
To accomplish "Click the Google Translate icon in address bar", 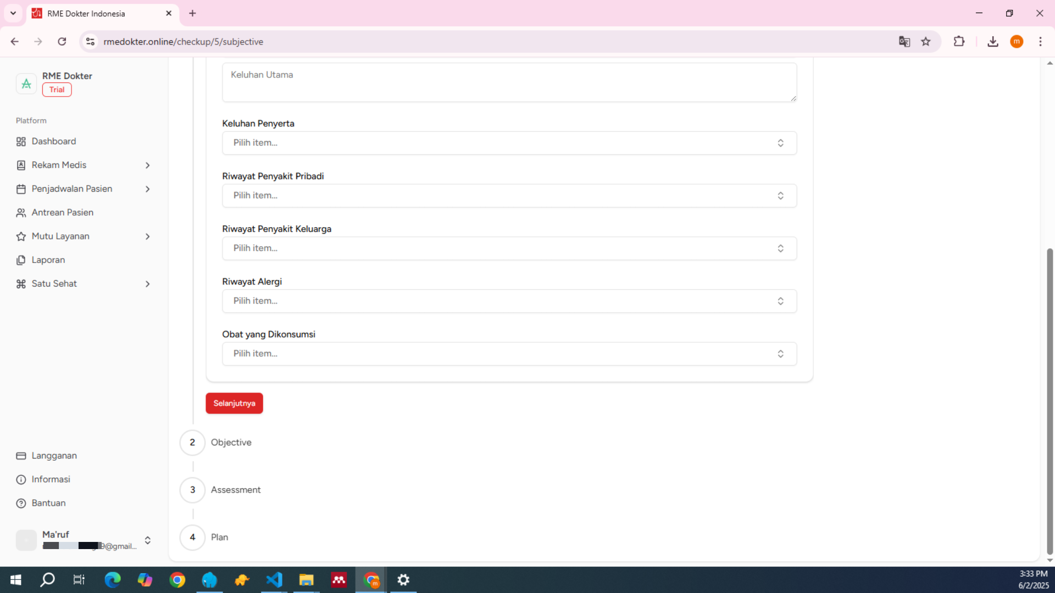I will click(904, 42).
